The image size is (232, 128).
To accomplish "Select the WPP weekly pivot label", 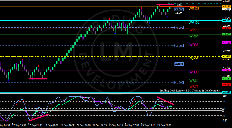I will click(x=194, y=58).
